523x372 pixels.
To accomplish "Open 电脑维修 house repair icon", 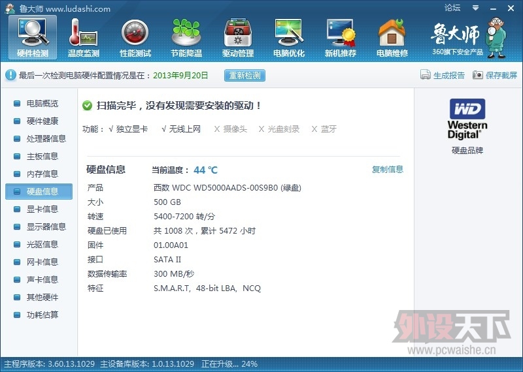I will pyautogui.click(x=392, y=38).
